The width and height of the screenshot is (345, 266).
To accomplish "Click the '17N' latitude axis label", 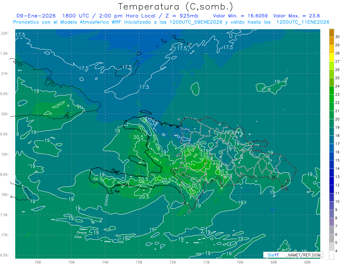I will click(x=4, y=235).
